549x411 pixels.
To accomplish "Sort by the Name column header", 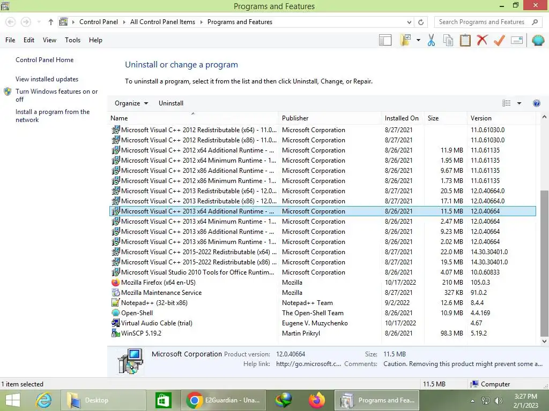I will (x=193, y=118).
